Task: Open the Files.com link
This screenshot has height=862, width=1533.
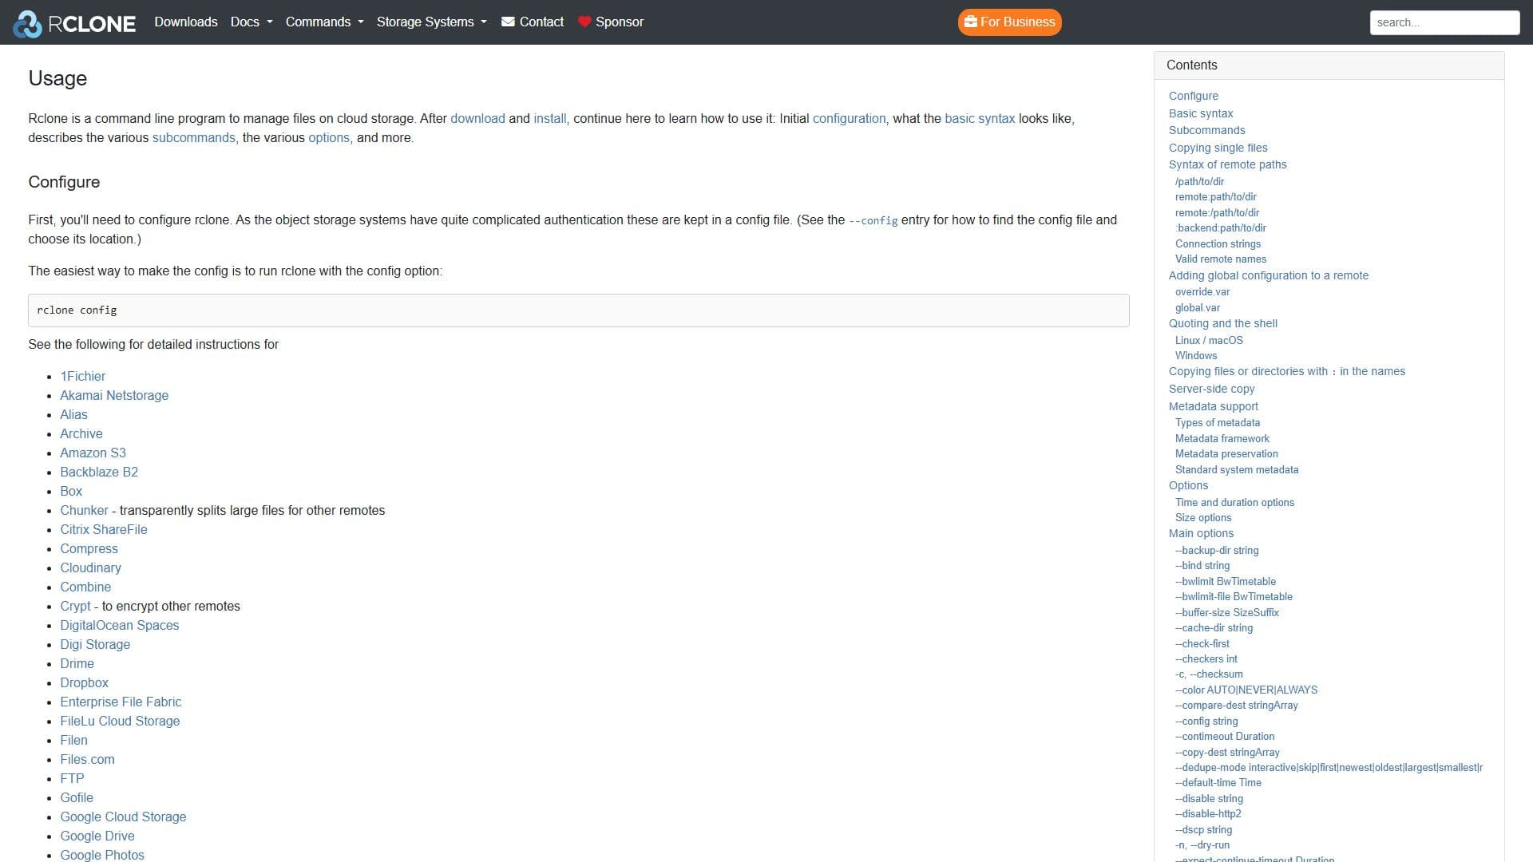Action: coord(87,759)
